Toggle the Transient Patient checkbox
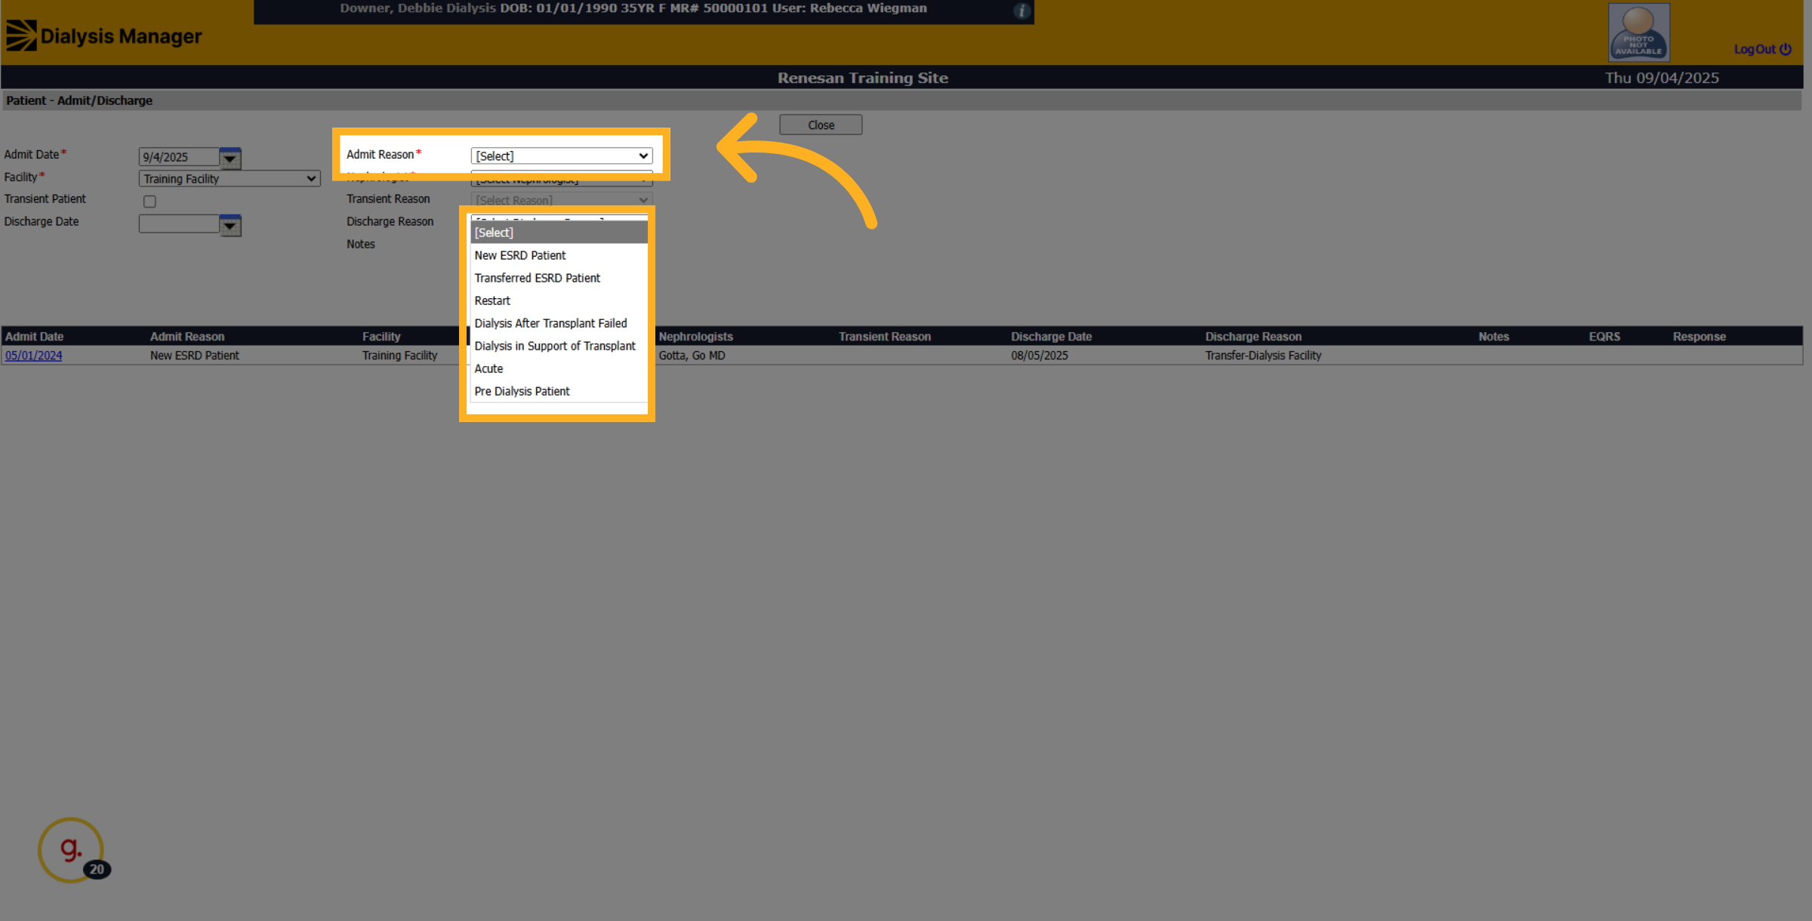The image size is (1812, 921). 149,201
